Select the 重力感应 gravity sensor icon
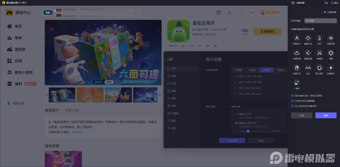The width and height of the screenshot is (340, 167). click(319, 68)
